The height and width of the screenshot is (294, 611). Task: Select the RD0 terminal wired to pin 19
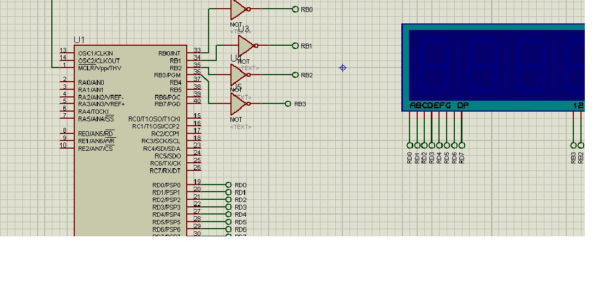click(229, 185)
